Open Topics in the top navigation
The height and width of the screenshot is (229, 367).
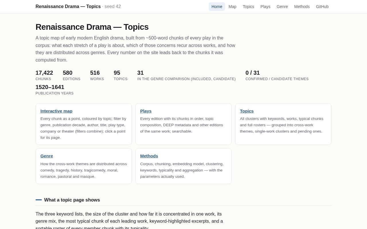pyautogui.click(x=248, y=7)
